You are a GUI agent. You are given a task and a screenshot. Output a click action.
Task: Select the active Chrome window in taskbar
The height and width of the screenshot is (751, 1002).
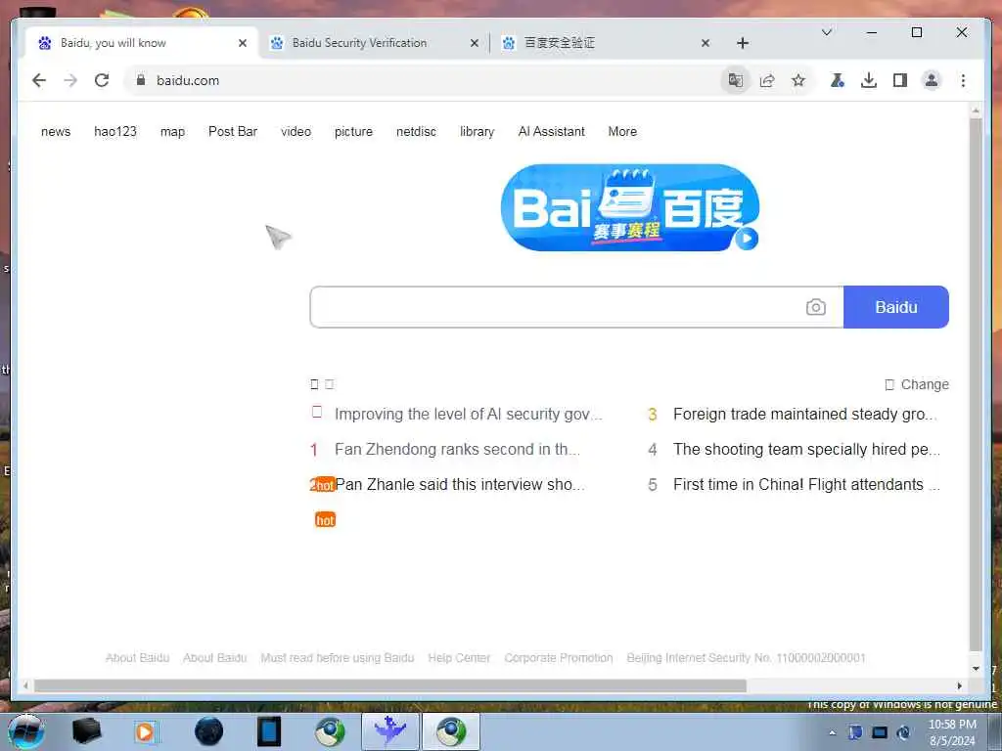[x=451, y=731]
